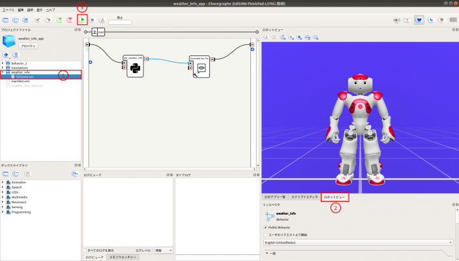Click the green Play behavior button
Screen dimensions: 459x261
(83, 20)
